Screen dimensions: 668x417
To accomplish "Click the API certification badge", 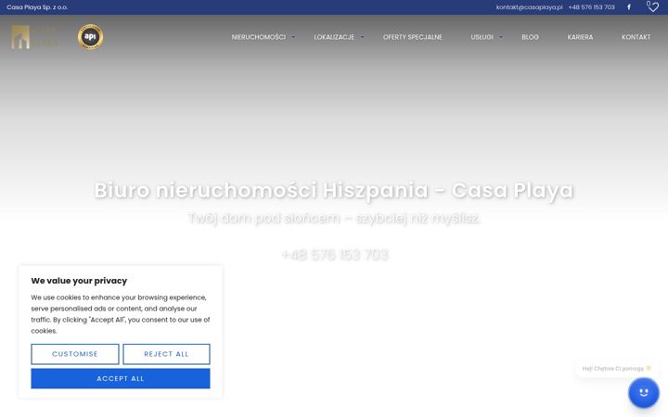I will (x=90, y=37).
